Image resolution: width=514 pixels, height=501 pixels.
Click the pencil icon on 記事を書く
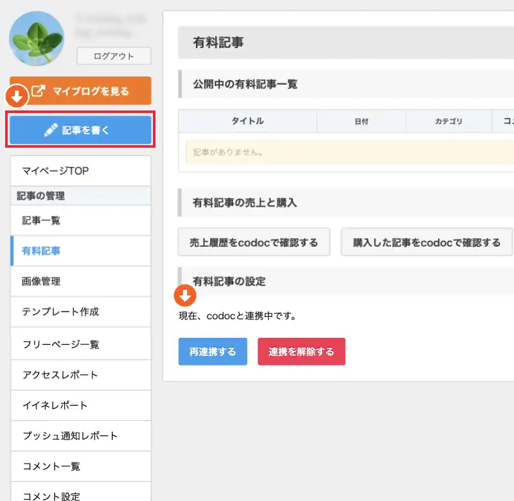51,130
